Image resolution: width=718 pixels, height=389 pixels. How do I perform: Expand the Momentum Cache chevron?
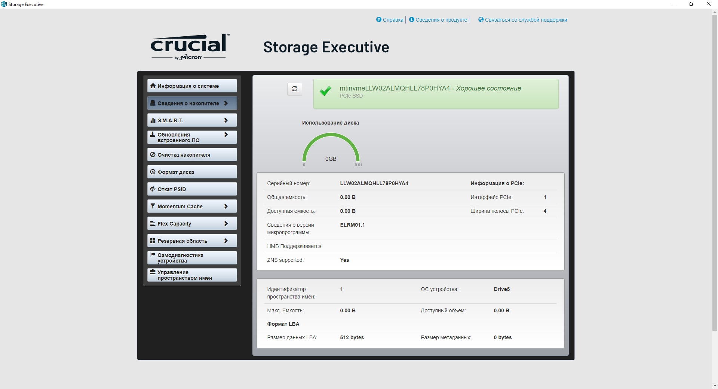pos(226,206)
